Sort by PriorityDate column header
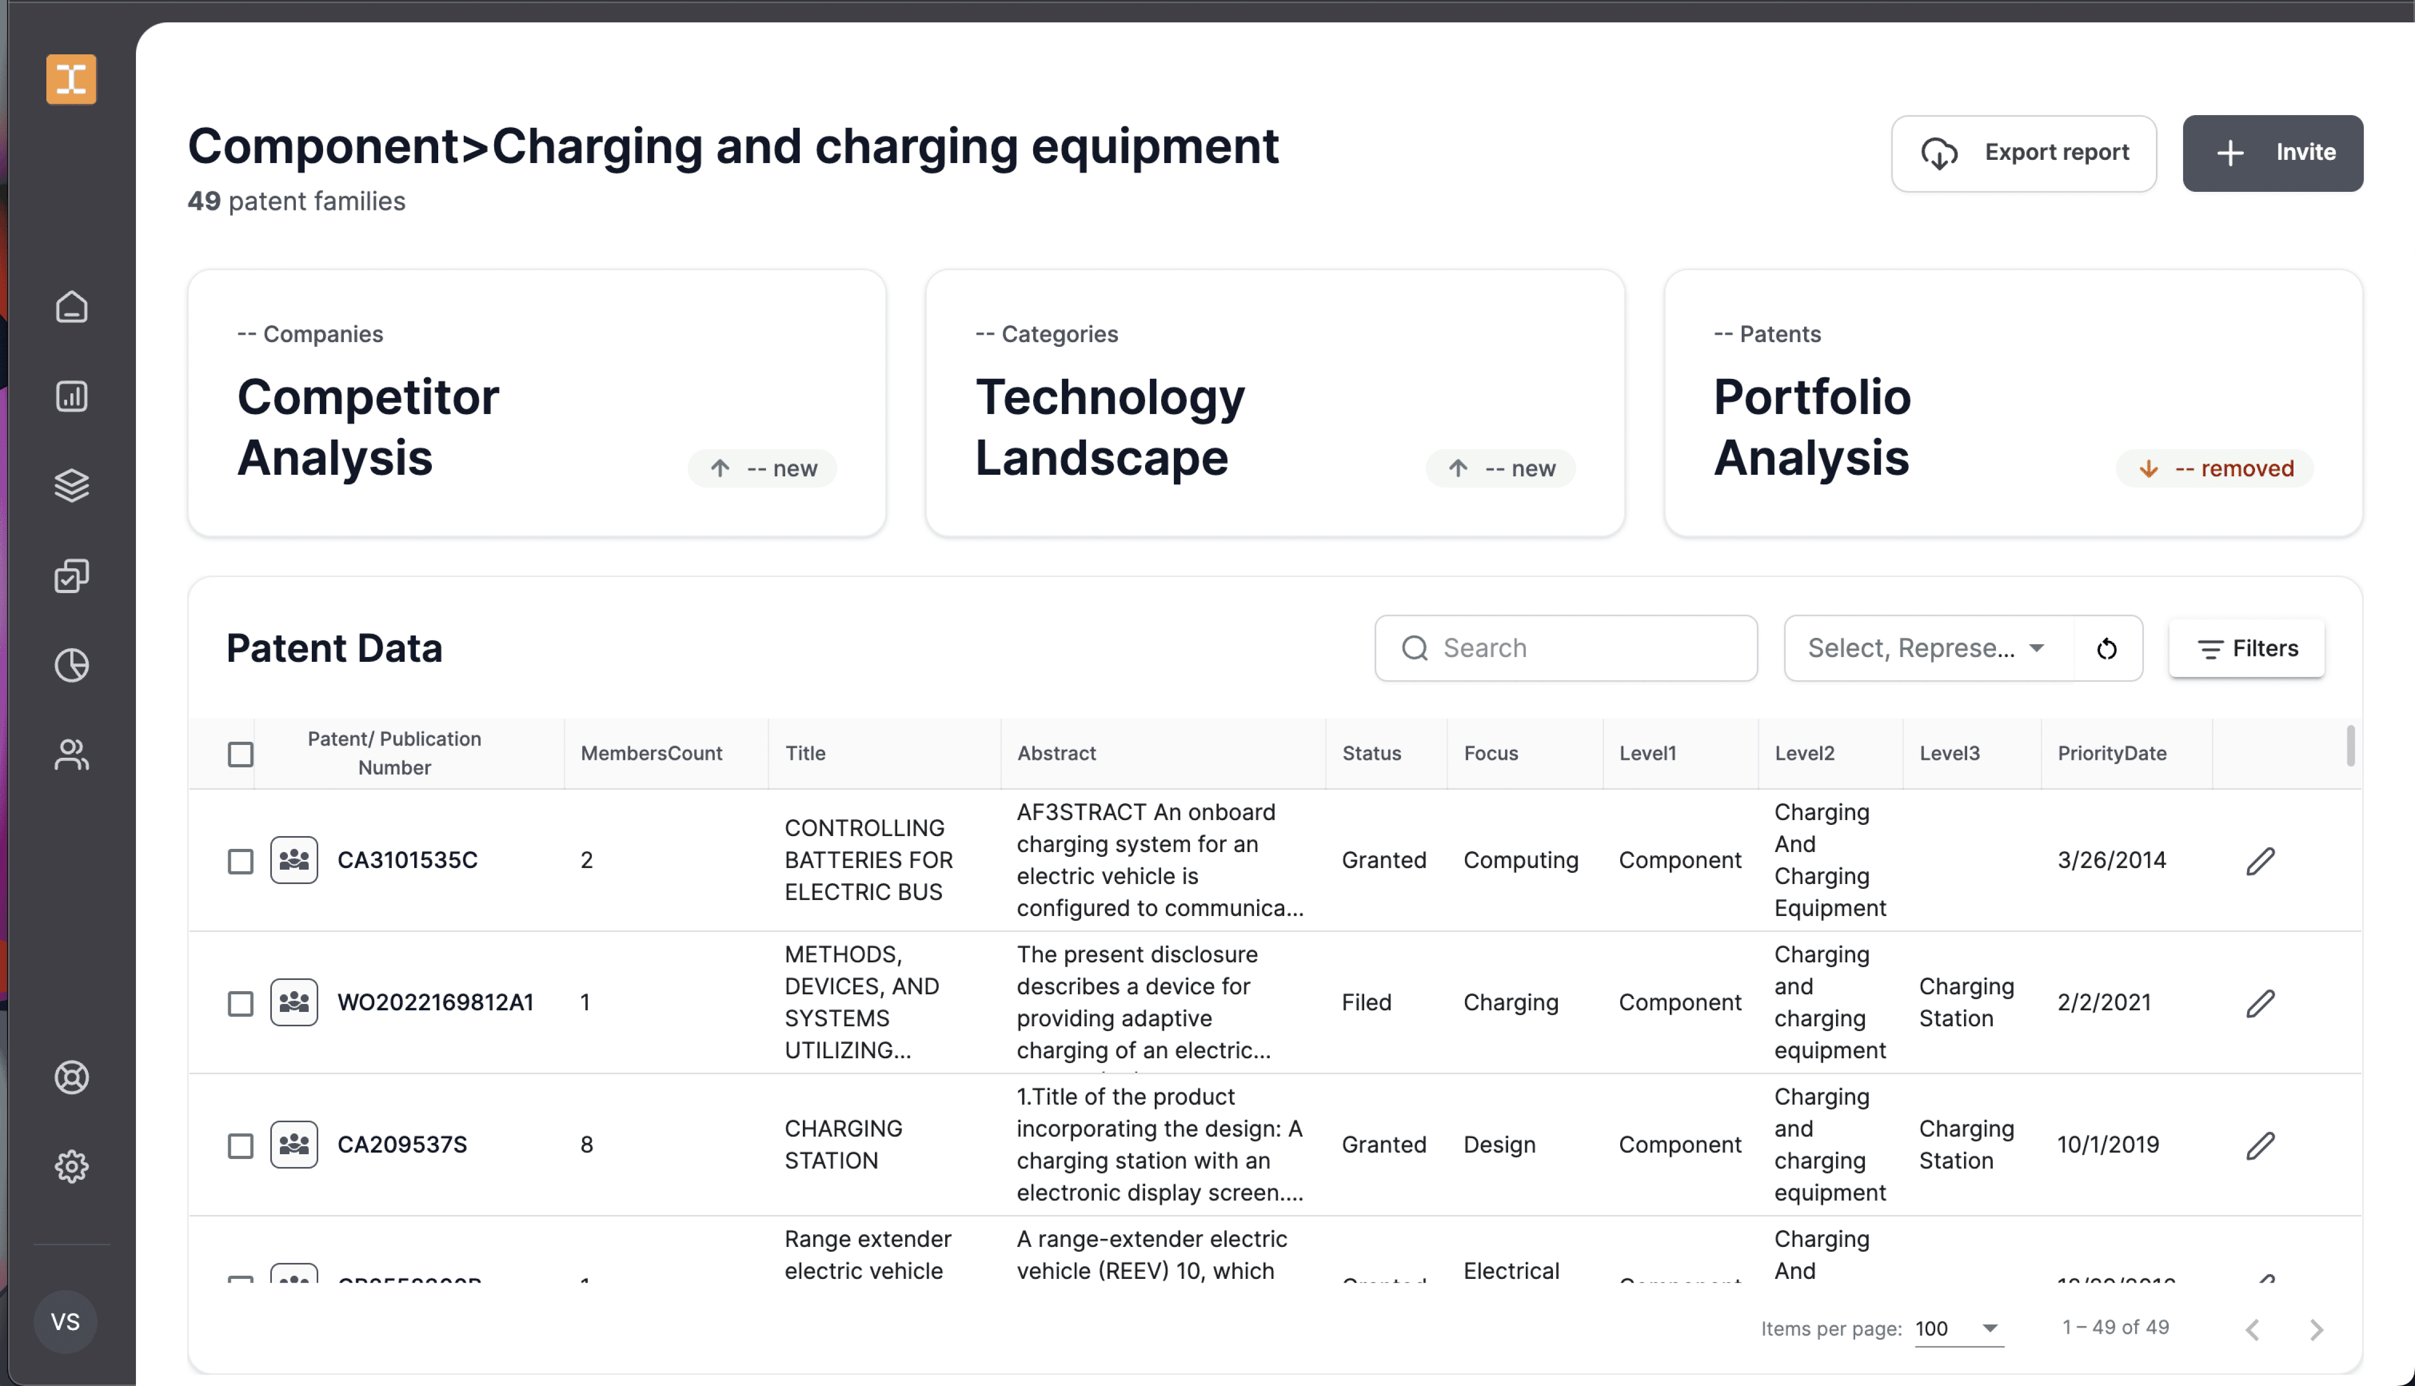This screenshot has width=2415, height=1386. click(x=2111, y=753)
